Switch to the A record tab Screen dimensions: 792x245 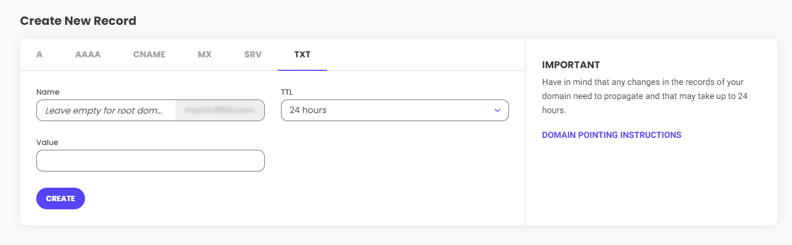click(40, 55)
